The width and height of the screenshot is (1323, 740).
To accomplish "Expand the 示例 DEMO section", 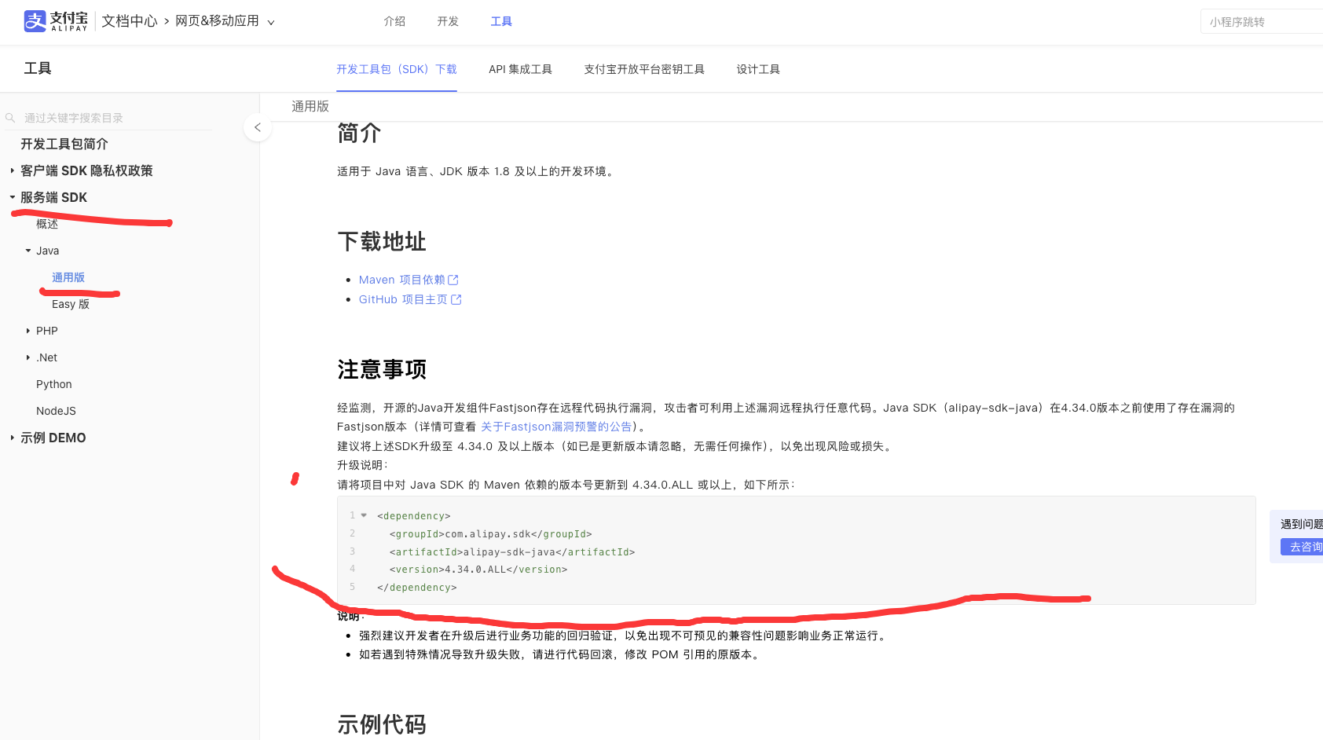I will (x=12, y=438).
